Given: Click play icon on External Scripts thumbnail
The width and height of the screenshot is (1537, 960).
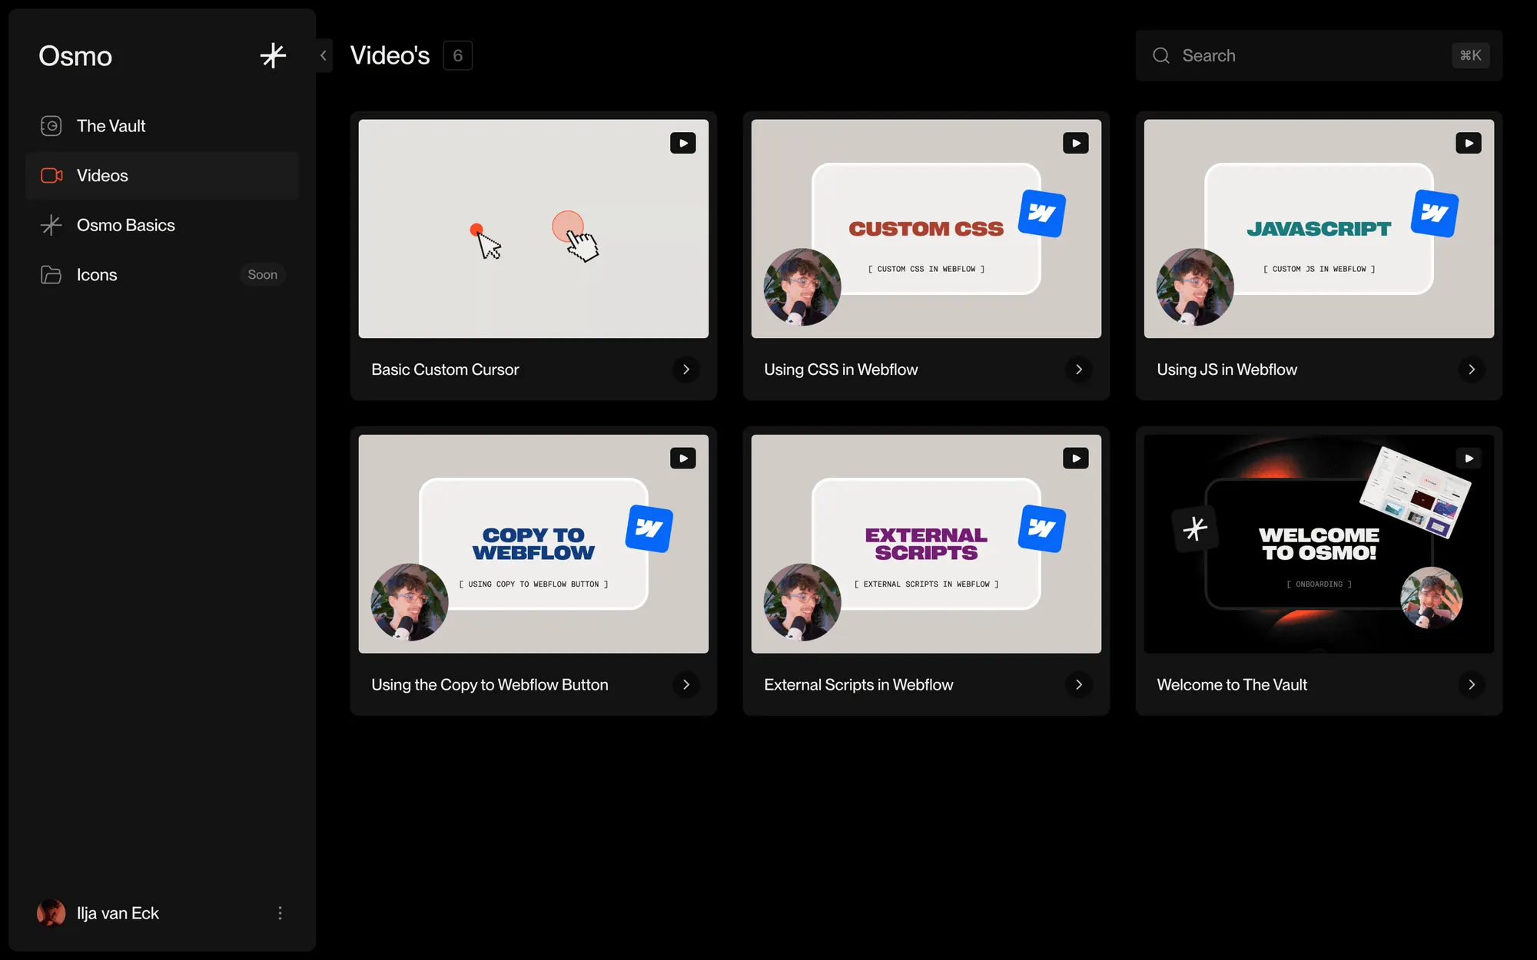Looking at the screenshot, I should [1075, 458].
